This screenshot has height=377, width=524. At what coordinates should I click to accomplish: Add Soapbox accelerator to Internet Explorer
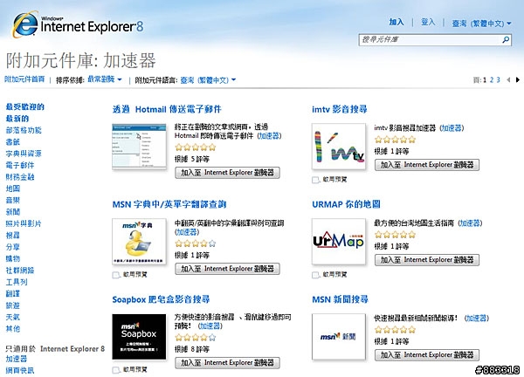coord(227,363)
